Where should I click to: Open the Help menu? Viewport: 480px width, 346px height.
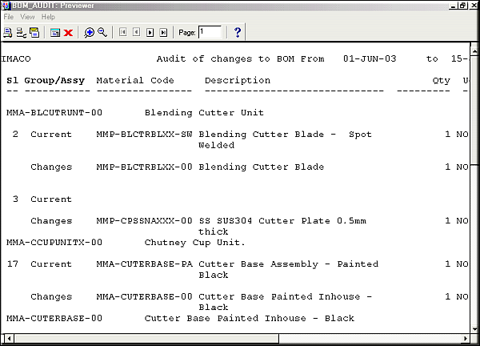[x=48, y=17]
